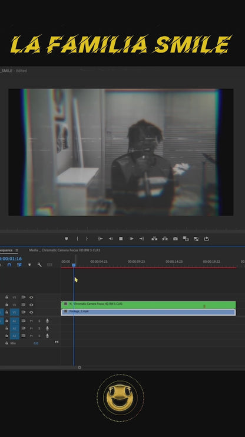245x437 pixels.
Task: Toggle timeline snapping magnet icon
Action: tap(9, 265)
